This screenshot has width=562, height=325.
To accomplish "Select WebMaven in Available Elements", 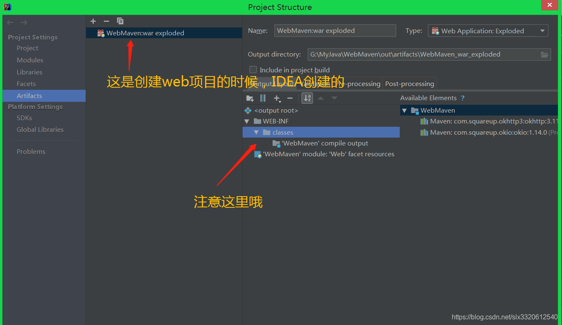I will click(x=479, y=111).
